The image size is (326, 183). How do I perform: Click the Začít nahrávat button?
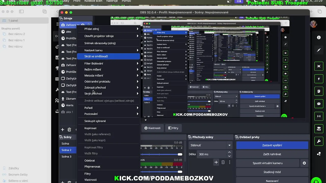coord(272,154)
